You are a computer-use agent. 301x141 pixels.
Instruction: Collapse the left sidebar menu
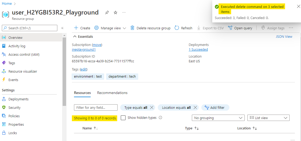(62, 28)
